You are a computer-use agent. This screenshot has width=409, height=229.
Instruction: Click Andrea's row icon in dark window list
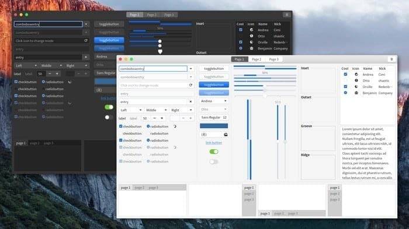(251, 30)
